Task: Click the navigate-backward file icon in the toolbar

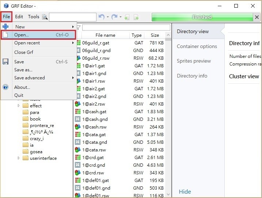Action: tap(127, 17)
